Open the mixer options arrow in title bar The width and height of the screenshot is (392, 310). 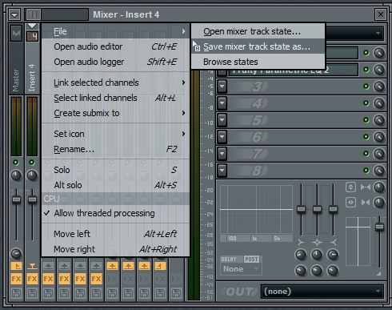[x=14, y=14]
